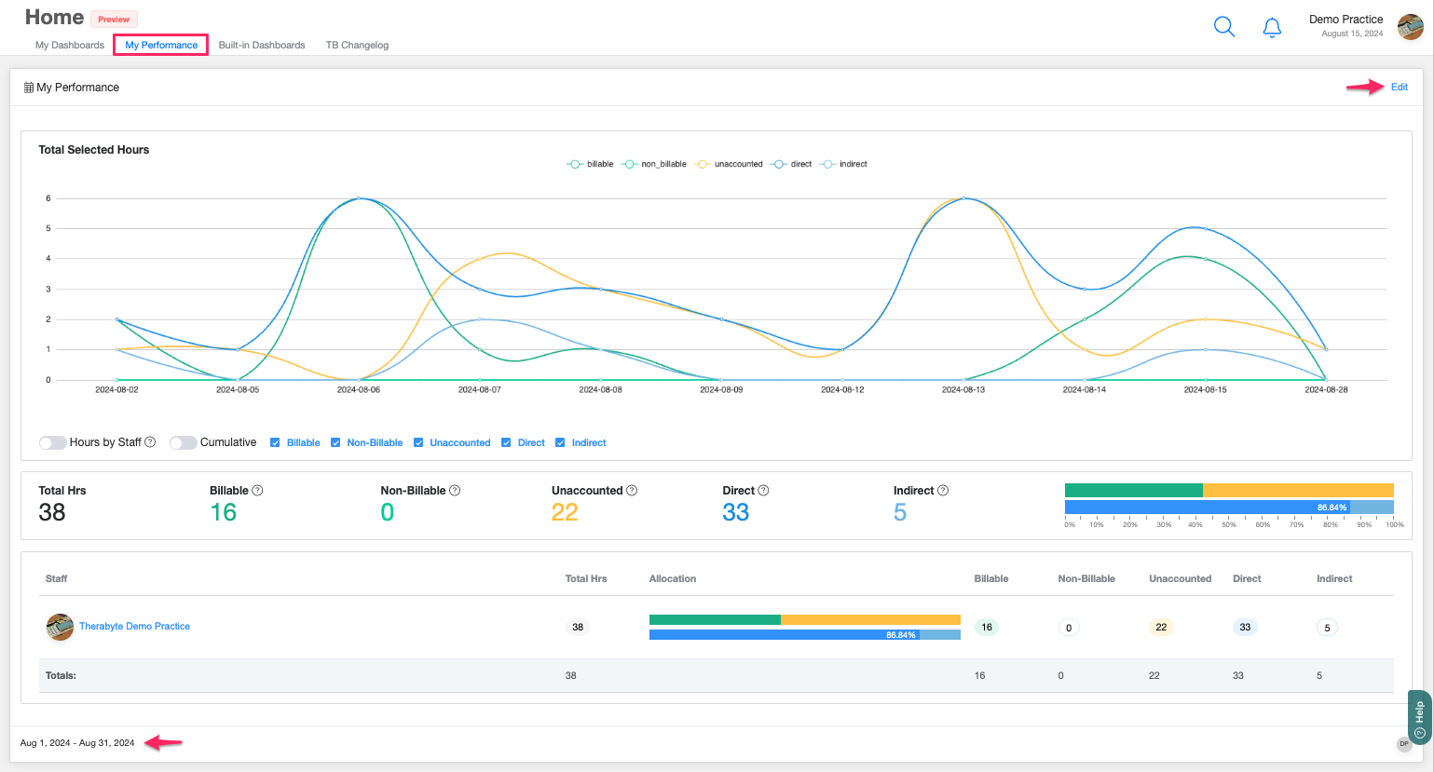Click the info icon beside Direct total
Screen dimensions: 1434x772
click(763, 491)
